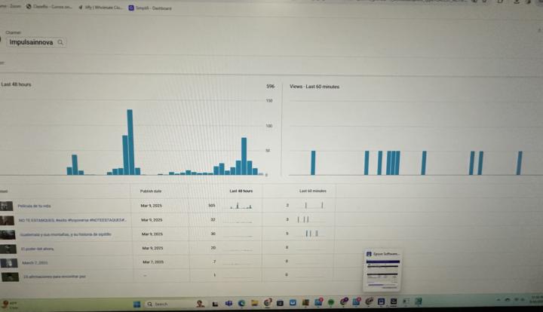Click the Last 48 hours column header
The height and width of the screenshot is (312, 543).
pyautogui.click(x=241, y=191)
